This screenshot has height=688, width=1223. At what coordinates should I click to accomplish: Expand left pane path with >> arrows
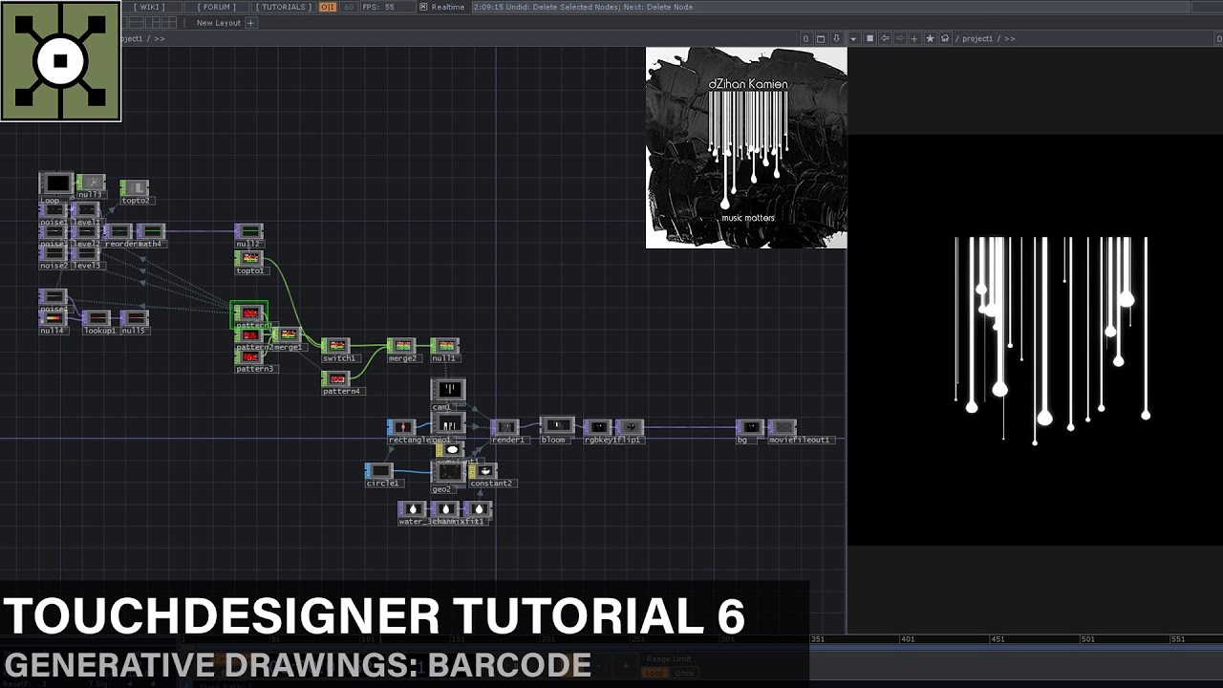(159, 39)
